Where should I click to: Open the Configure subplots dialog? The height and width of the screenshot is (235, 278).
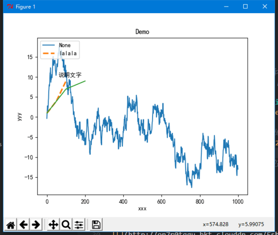(79, 225)
